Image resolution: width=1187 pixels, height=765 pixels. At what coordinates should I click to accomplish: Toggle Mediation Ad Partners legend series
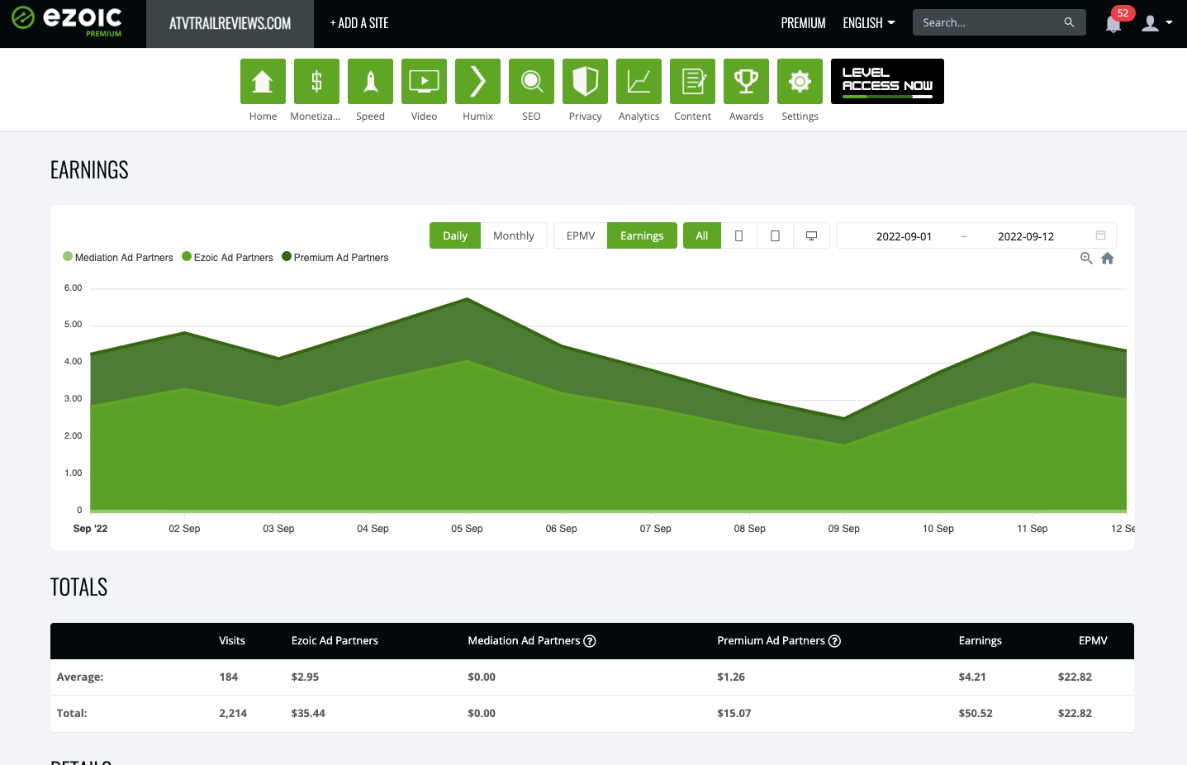point(118,257)
